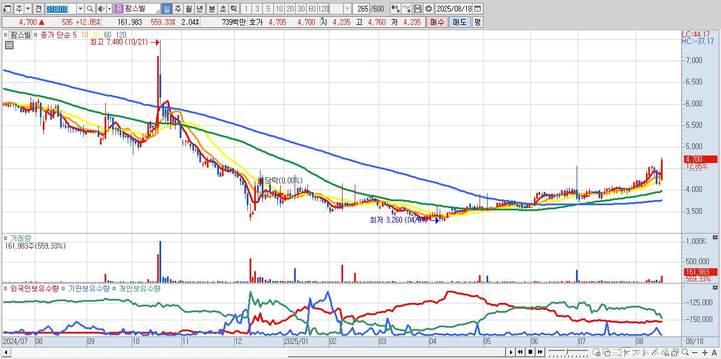Screen dimensions: 721x359
Task: Click the chart-with-table icon in bottom toolbar
Action: coord(596,353)
